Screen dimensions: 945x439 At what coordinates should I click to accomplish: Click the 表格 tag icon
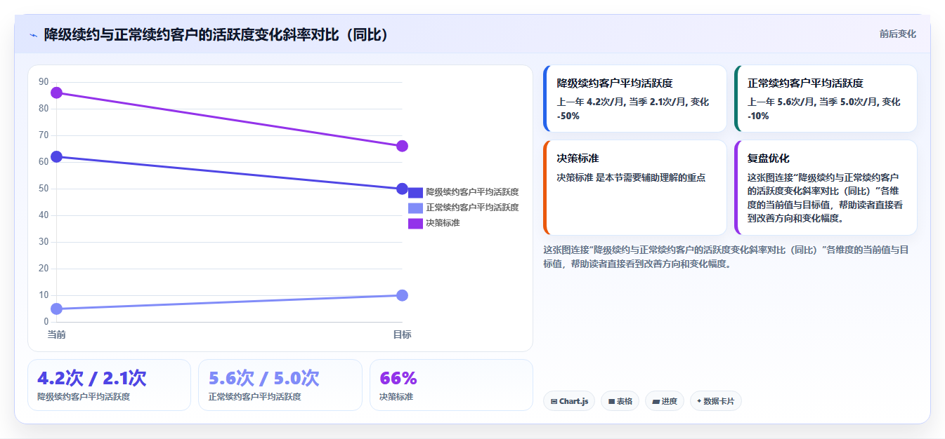tap(611, 402)
